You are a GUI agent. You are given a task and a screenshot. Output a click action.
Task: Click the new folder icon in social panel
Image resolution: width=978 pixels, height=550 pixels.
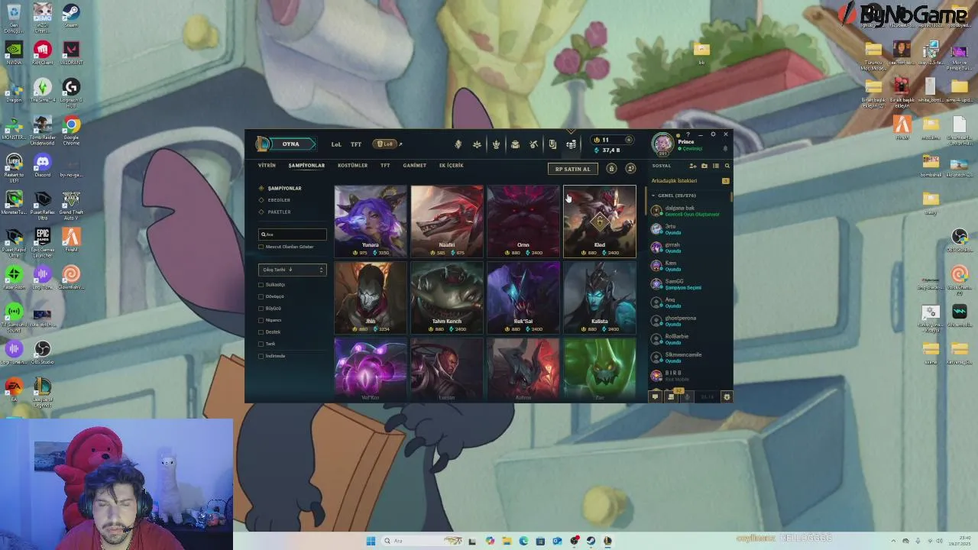click(704, 166)
